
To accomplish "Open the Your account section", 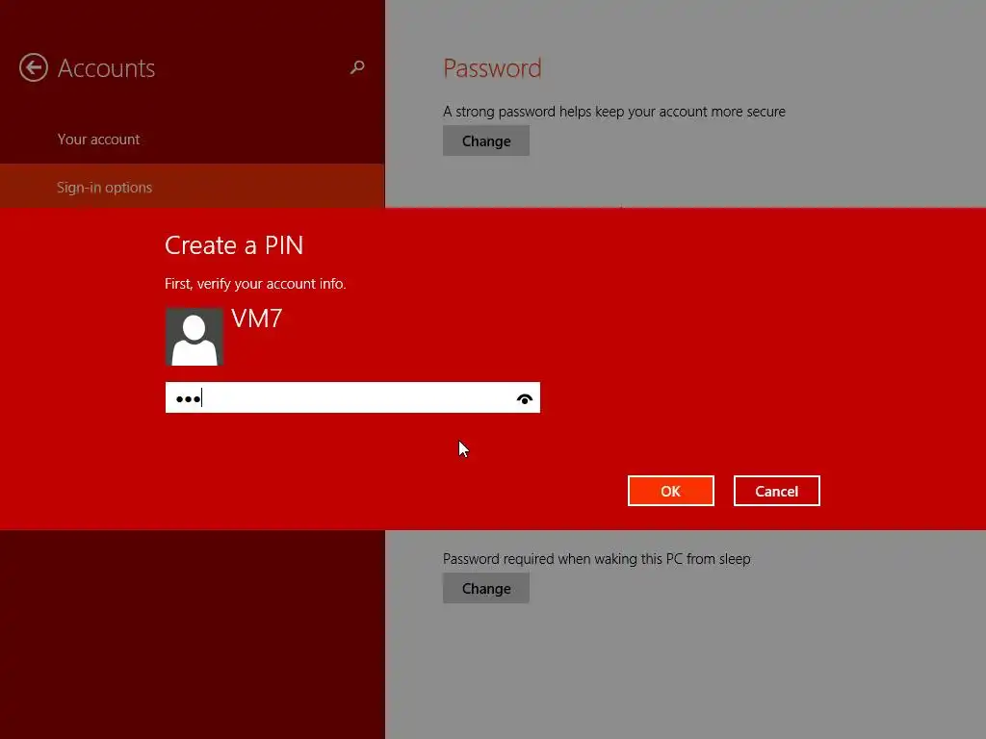I will coord(99,140).
